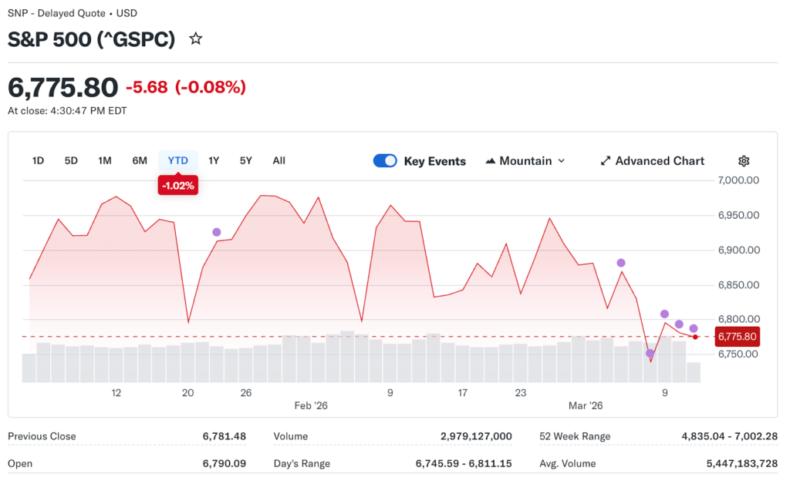Open the Advanced Chart link
Screen dimensions: 790x484
click(660, 161)
